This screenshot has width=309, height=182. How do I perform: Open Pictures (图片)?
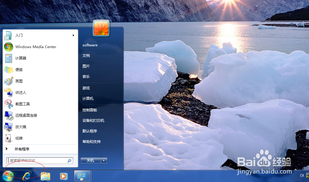coord(86,66)
